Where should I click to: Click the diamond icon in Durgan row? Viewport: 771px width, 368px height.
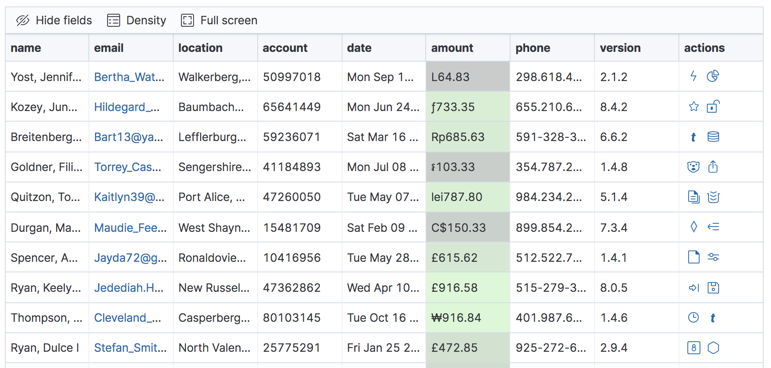pos(693,227)
